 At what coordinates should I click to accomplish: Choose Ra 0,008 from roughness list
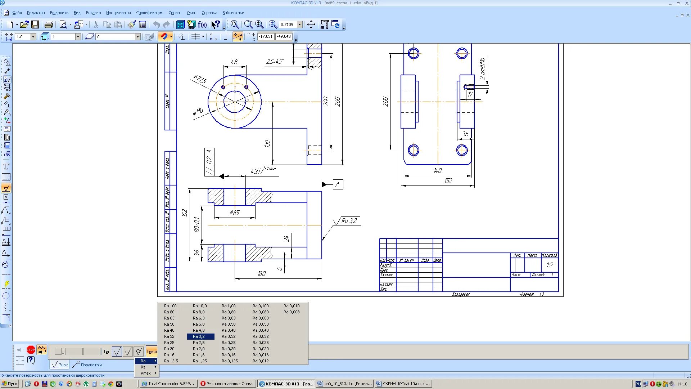click(x=292, y=312)
